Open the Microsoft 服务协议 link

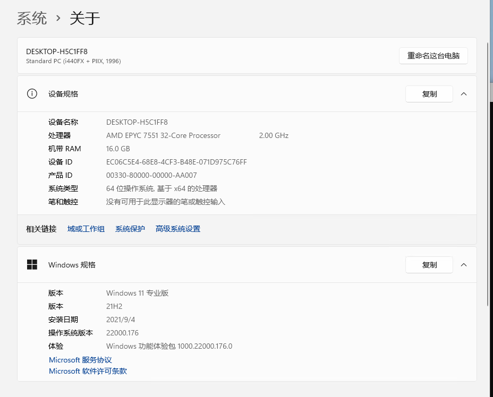pyautogui.click(x=81, y=360)
